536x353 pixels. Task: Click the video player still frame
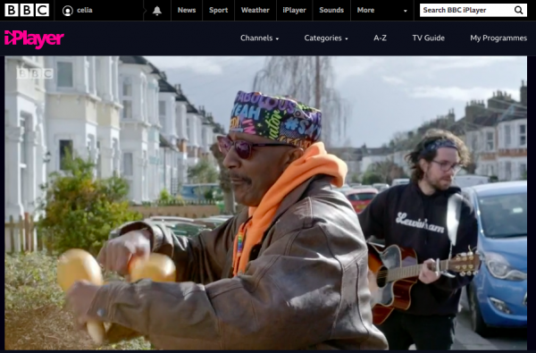click(x=265, y=203)
